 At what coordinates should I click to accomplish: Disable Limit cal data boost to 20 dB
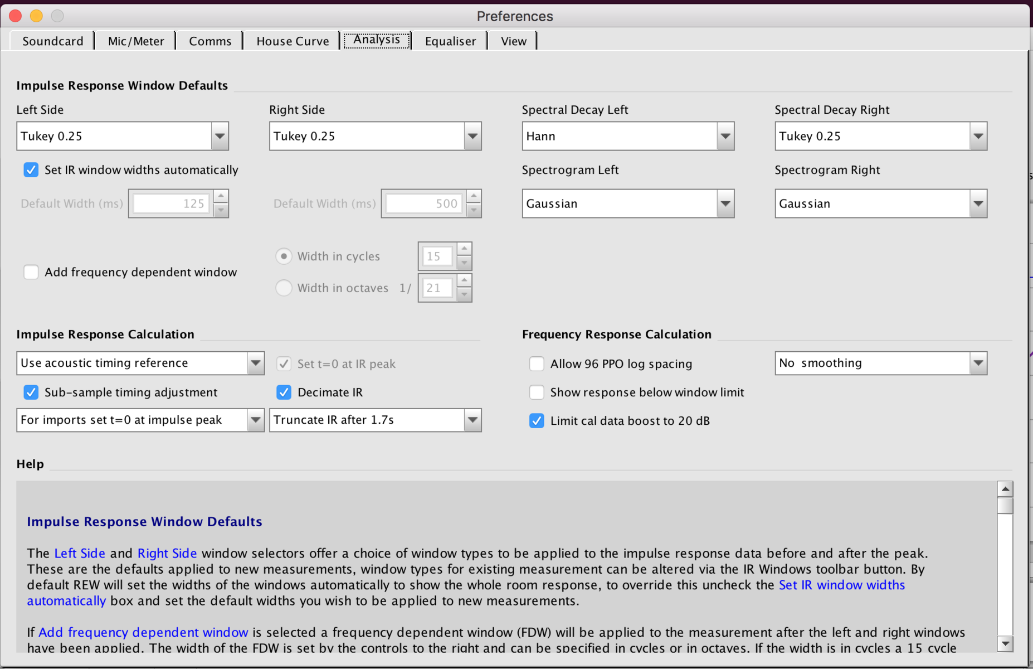pos(537,421)
